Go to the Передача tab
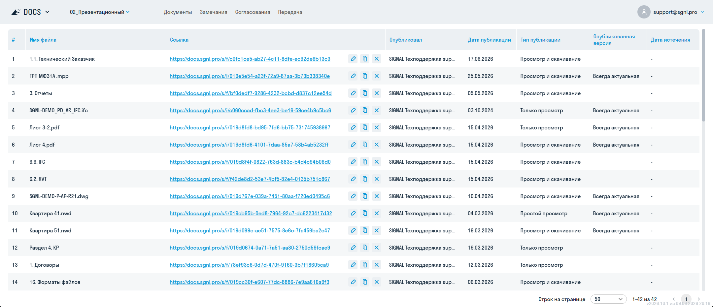The image size is (713, 307). coord(290,12)
